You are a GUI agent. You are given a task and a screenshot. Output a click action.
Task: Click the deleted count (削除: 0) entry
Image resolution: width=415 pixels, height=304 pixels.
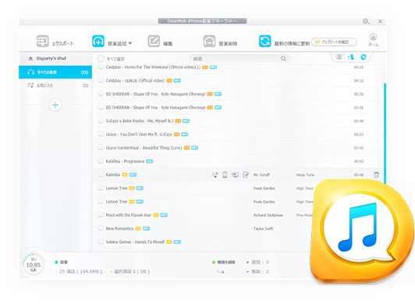click(257, 272)
